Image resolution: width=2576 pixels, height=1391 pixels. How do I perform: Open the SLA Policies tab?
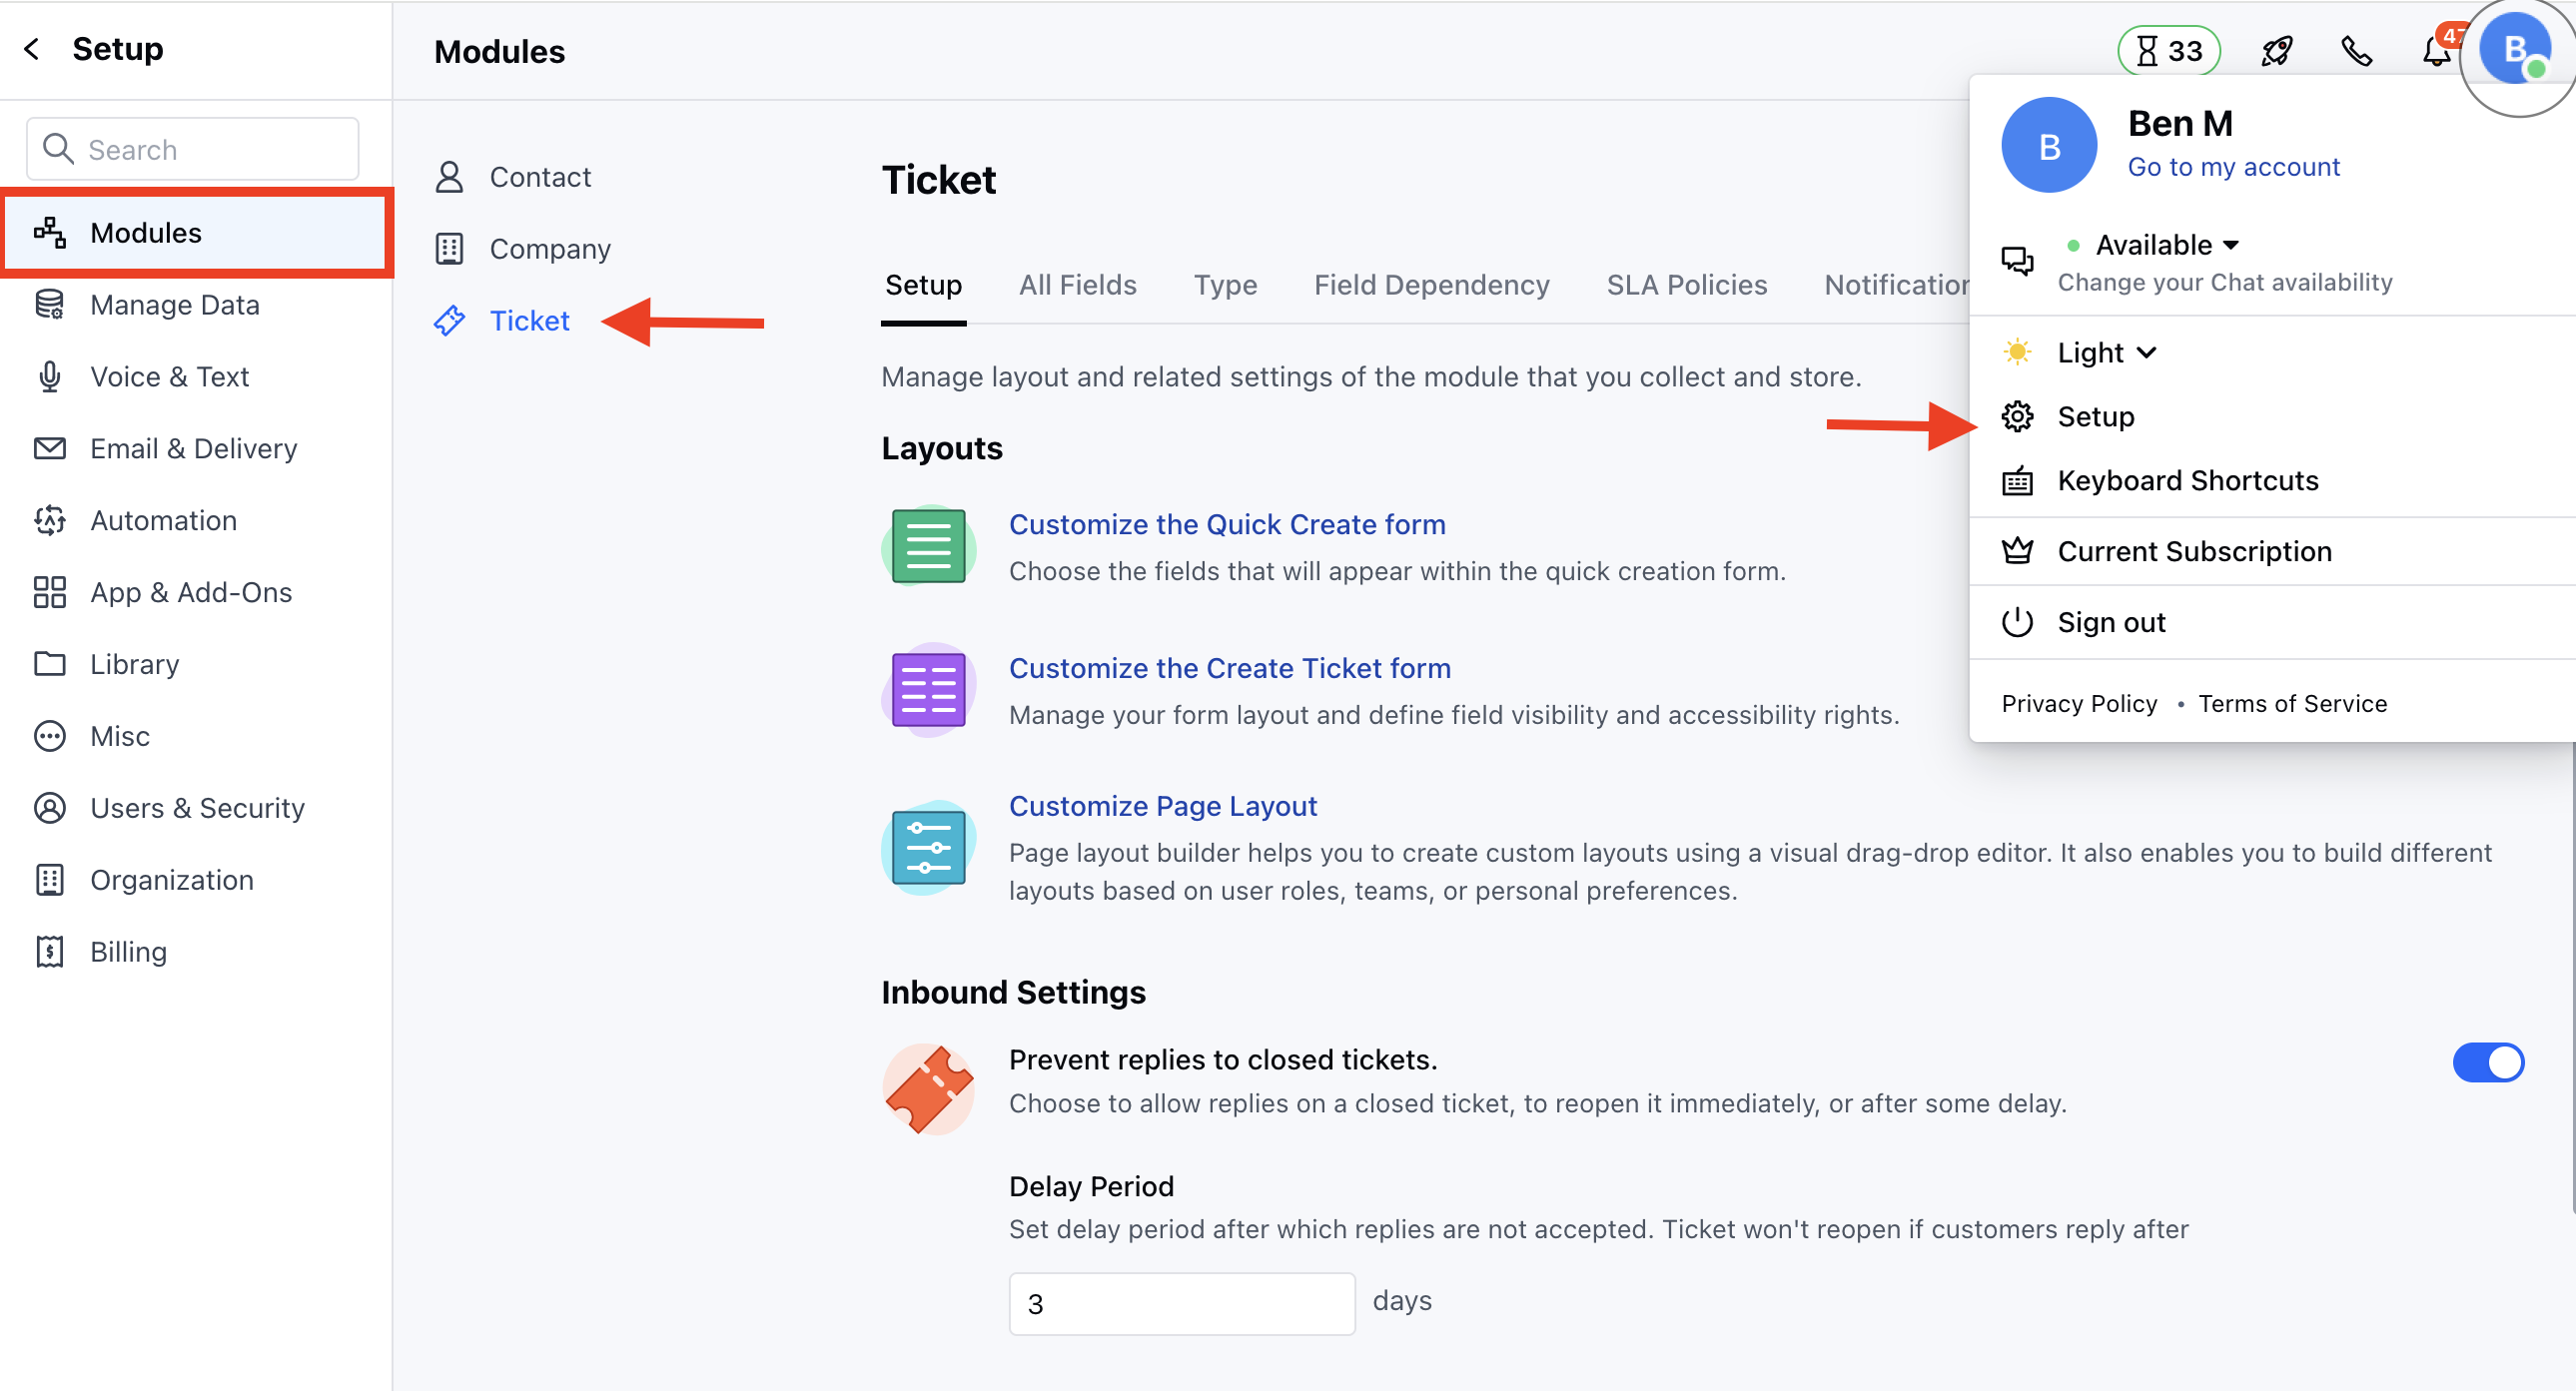[1686, 285]
